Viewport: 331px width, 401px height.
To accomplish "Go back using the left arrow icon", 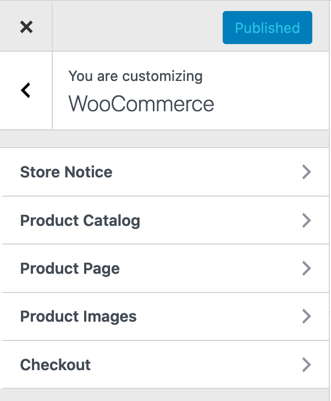I will tap(25, 90).
